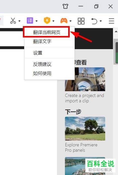Click the undo closed-tab arrow icon
The height and width of the screenshot is (175, 118).
coord(94,21)
